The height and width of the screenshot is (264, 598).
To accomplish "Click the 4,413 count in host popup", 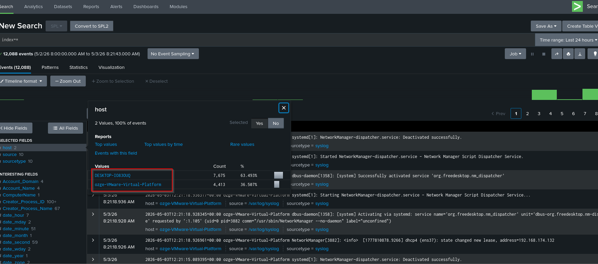I will (x=219, y=184).
